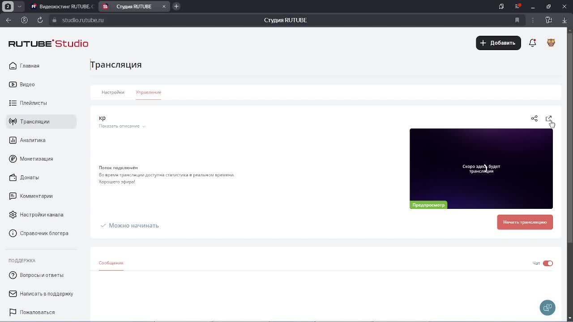Image resolution: width=573 pixels, height=322 pixels.
Task: Open the Аналитика sidebar link
Action: pyautogui.click(x=33, y=140)
